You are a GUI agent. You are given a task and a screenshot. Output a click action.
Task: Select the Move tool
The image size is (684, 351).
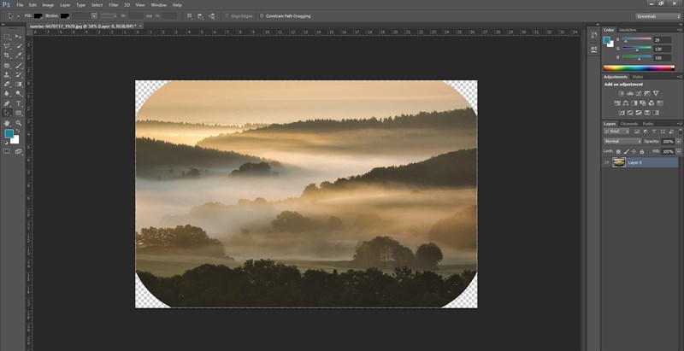(x=18, y=37)
